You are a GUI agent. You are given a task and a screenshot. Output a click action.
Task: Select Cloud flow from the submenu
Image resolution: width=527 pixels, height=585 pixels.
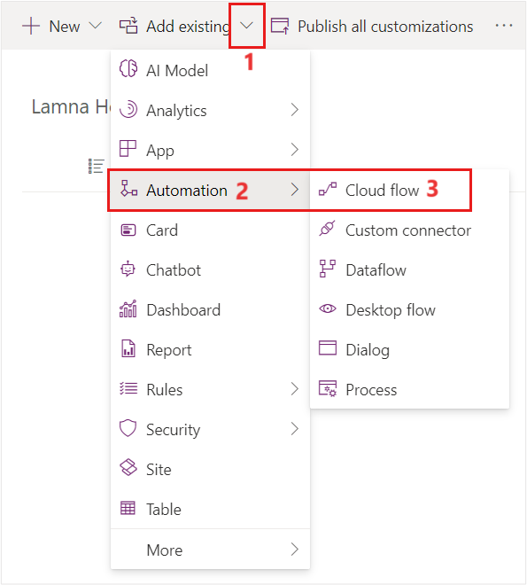[x=409, y=190]
